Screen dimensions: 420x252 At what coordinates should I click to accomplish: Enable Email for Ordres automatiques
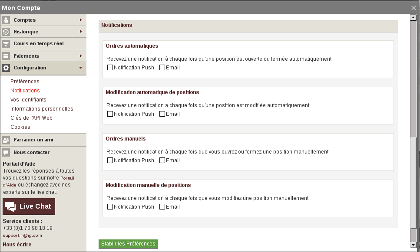tap(162, 67)
